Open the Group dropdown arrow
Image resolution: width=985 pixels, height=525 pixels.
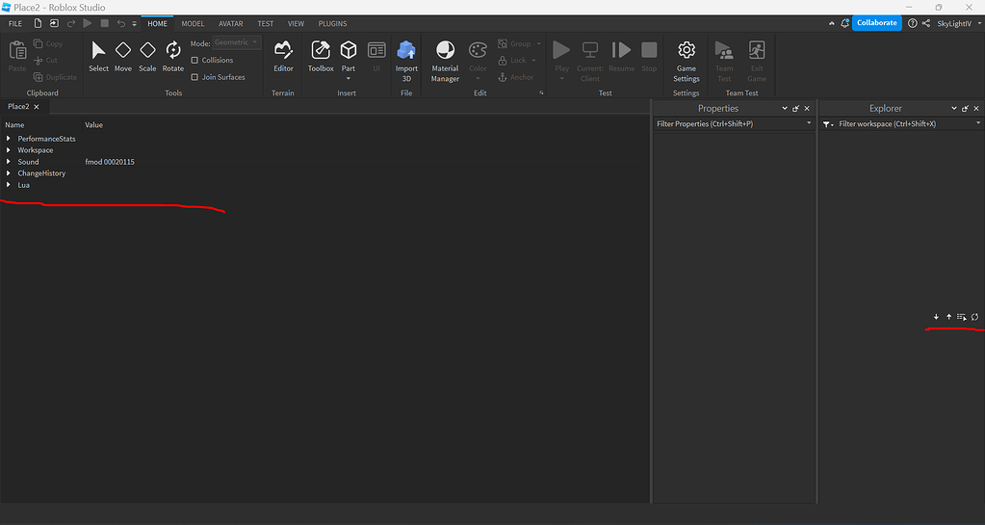pyautogui.click(x=538, y=44)
